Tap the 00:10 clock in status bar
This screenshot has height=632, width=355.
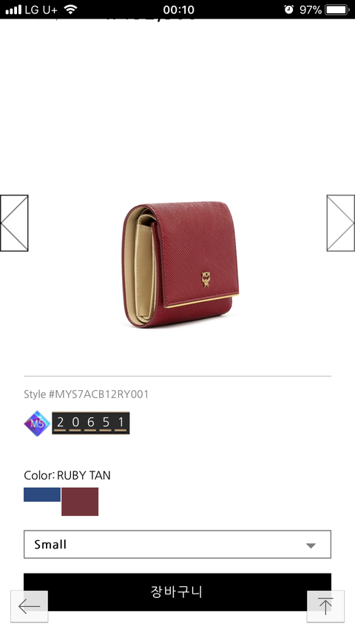click(178, 10)
